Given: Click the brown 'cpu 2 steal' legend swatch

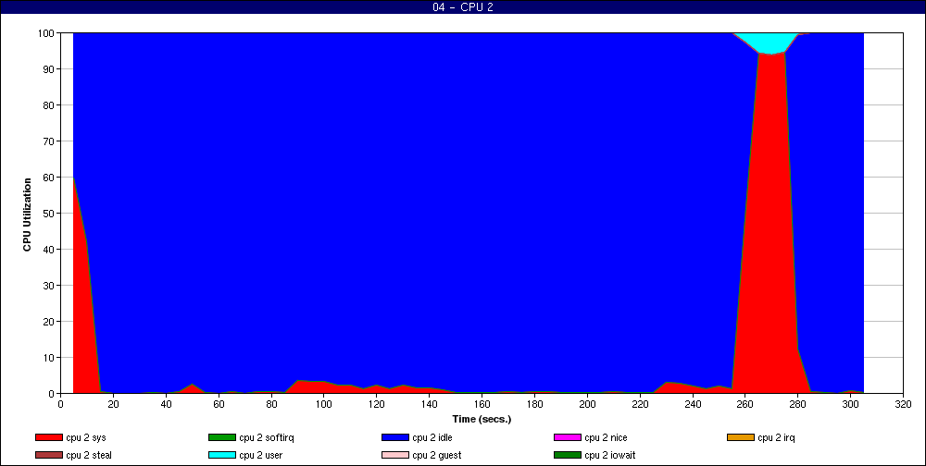Looking at the screenshot, I should tap(48, 456).
